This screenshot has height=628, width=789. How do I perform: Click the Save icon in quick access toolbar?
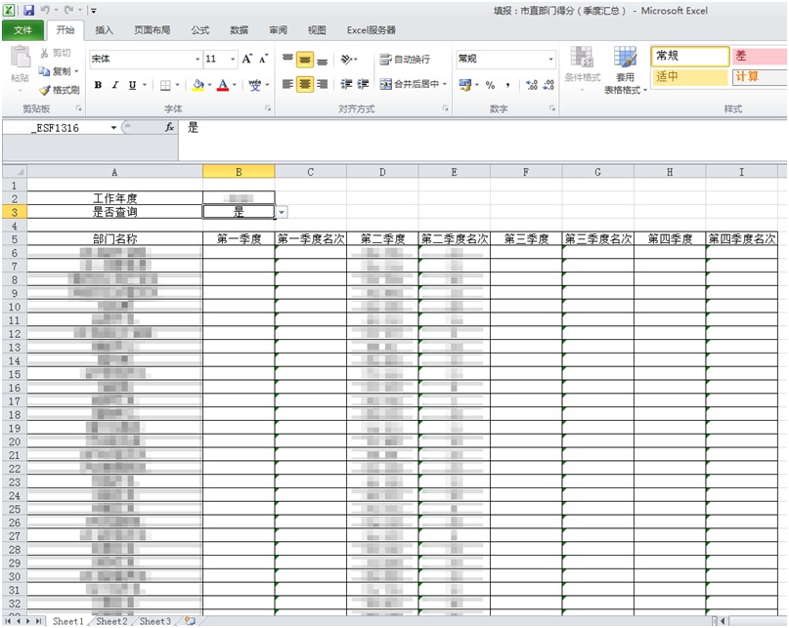[x=29, y=10]
